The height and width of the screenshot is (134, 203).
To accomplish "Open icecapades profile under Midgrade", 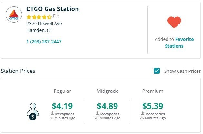I will tap(109, 114).
